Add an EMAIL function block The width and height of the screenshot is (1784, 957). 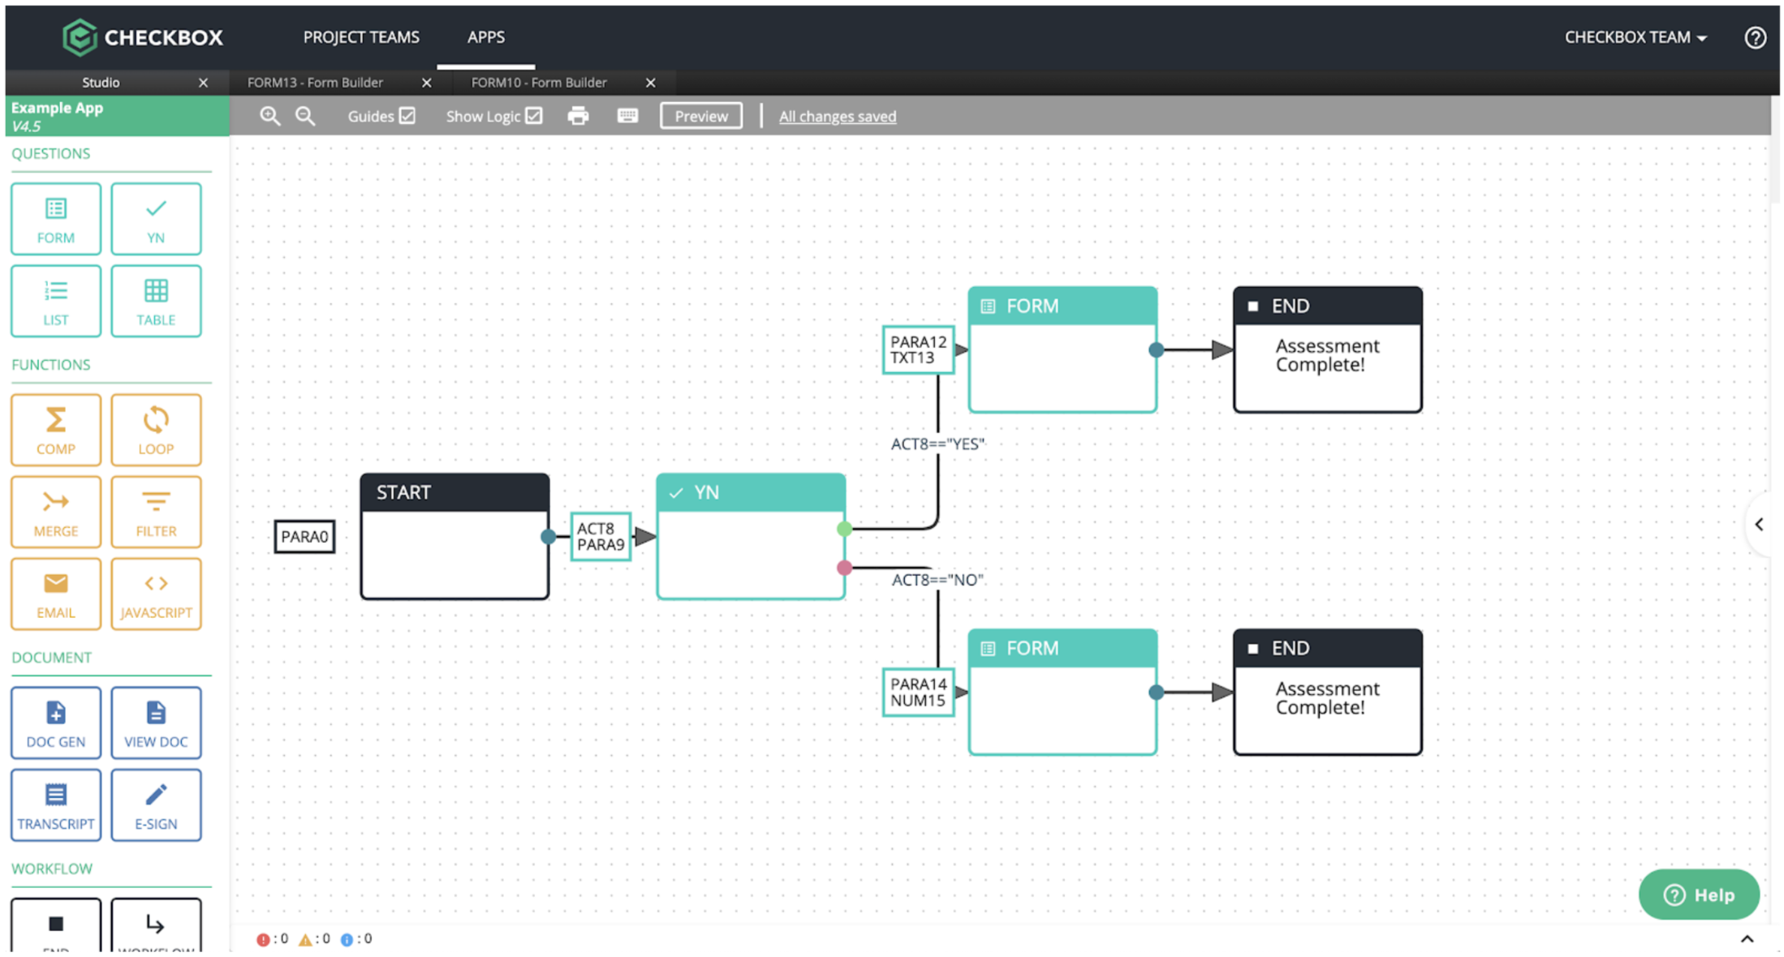point(56,594)
